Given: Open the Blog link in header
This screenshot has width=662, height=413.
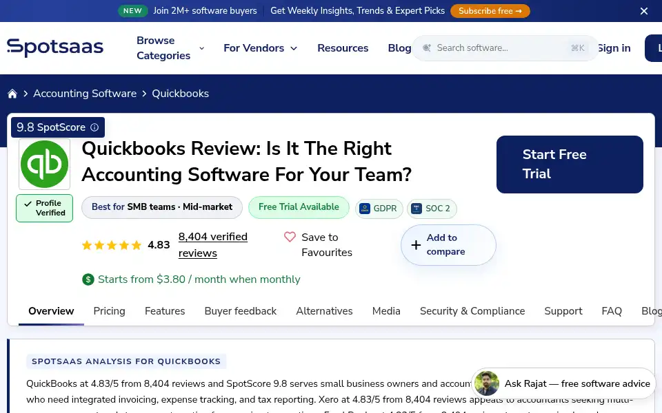Looking at the screenshot, I should [x=399, y=48].
